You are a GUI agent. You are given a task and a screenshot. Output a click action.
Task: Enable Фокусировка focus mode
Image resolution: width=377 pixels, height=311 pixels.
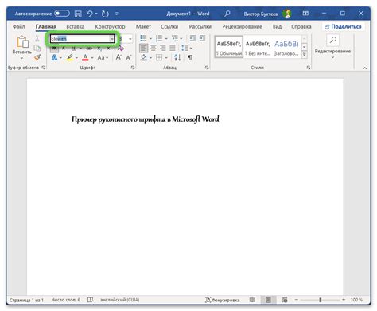(222, 300)
